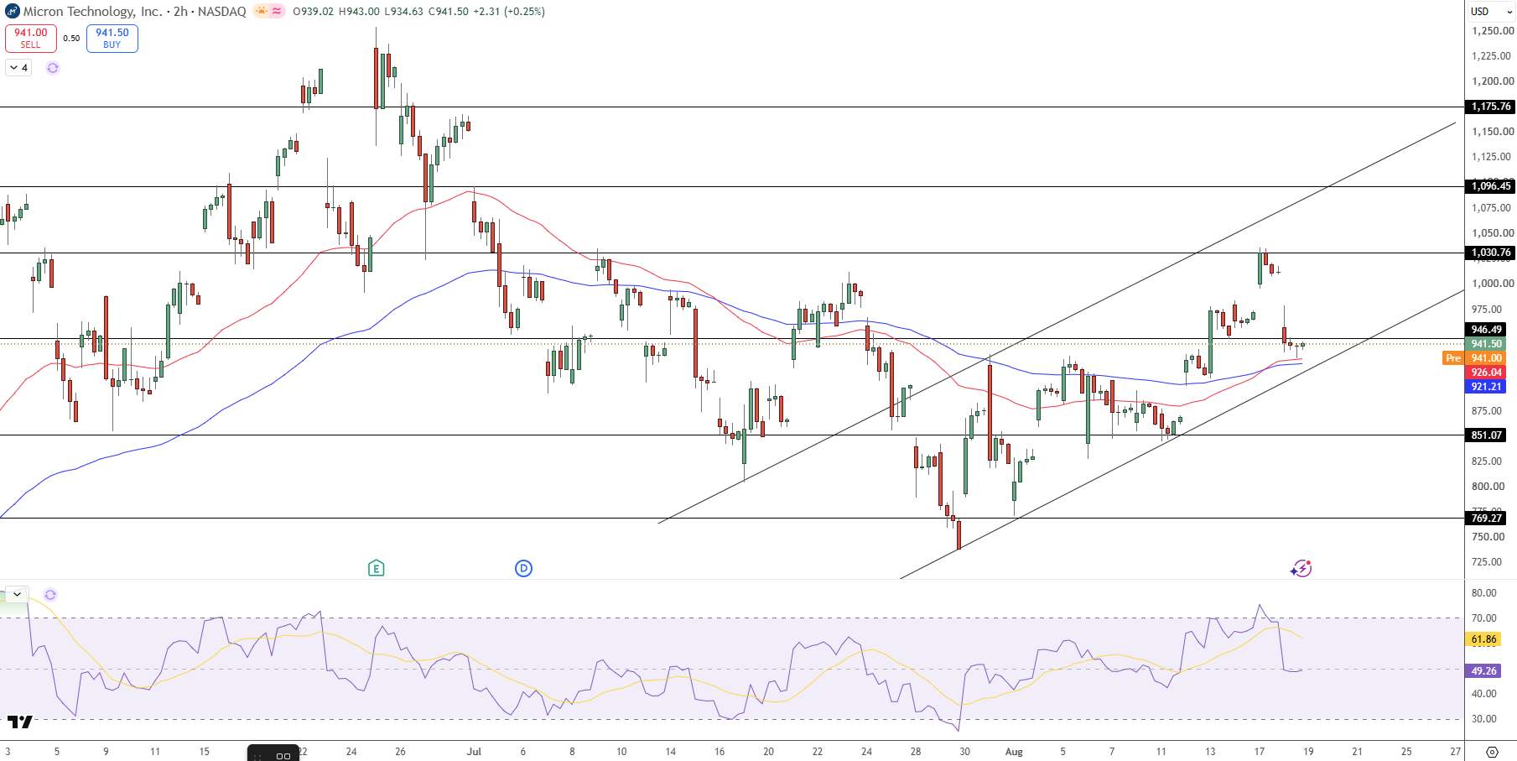The width and height of the screenshot is (1517, 761).
Task: Open chart settings hexagon gear icon
Action: [1492, 752]
